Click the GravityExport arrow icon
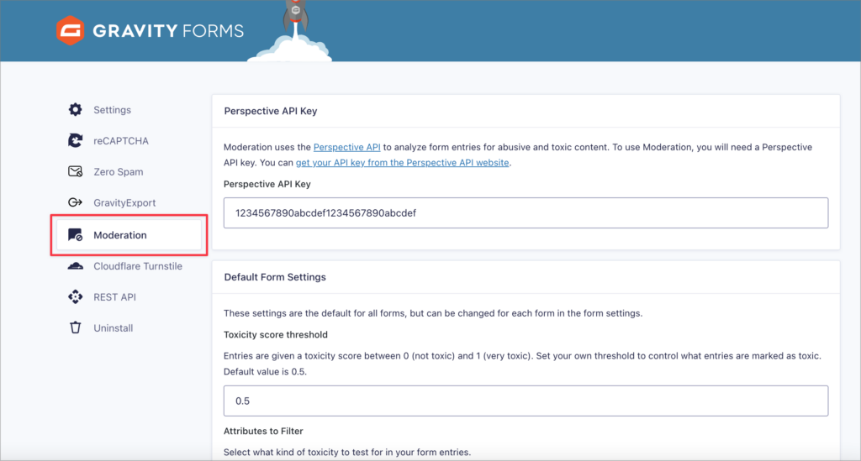The image size is (861, 461). (75, 202)
